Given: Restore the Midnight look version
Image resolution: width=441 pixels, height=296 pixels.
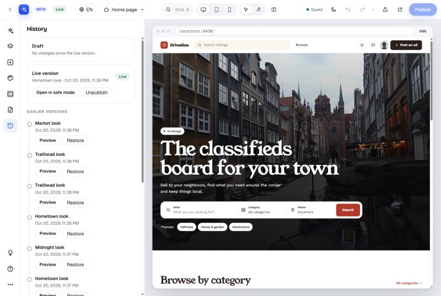Looking at the screenshot, I should 76,265.
